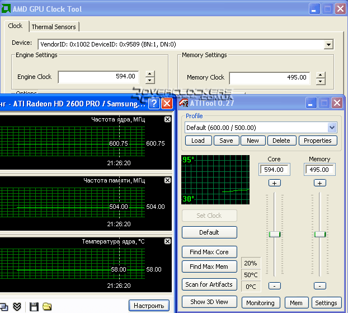
Task: Click the 20% fan speed readout
Action: click(251, 263)
